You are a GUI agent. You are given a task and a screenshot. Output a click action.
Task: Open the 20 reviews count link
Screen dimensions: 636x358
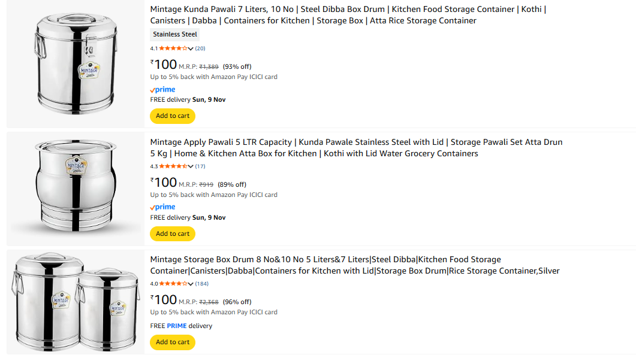200,48
